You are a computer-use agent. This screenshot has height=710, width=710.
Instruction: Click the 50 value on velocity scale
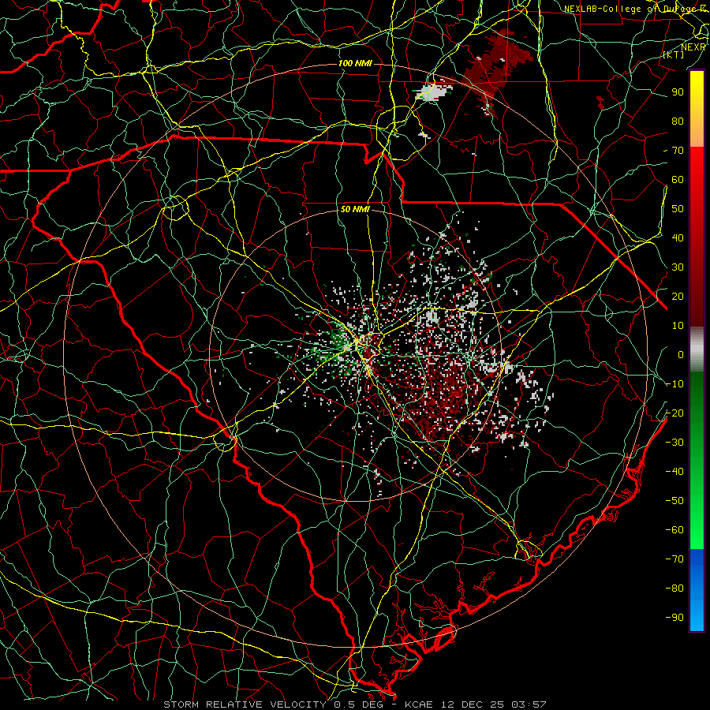point(678,209)
